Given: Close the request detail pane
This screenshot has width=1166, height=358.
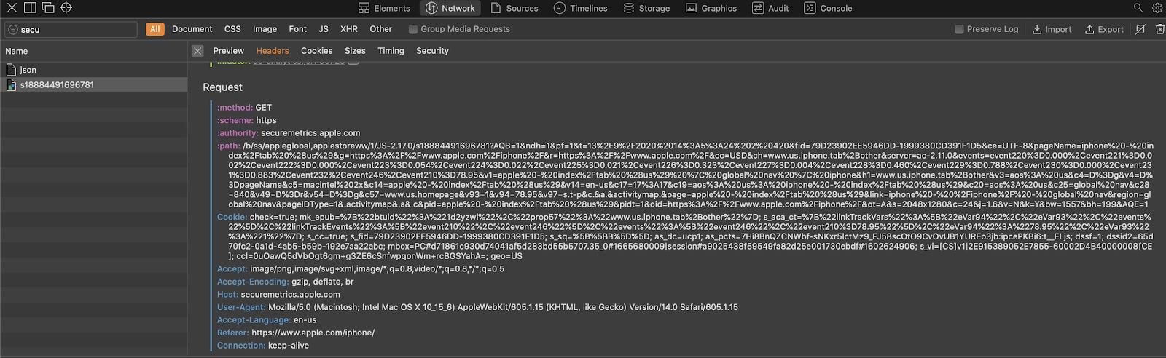Looking at the screenshot, I should [x=197, y=51].
